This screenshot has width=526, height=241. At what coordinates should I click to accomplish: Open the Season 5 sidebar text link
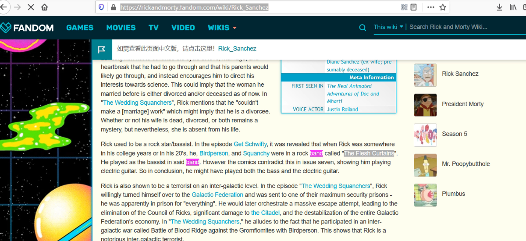[455, 134]
